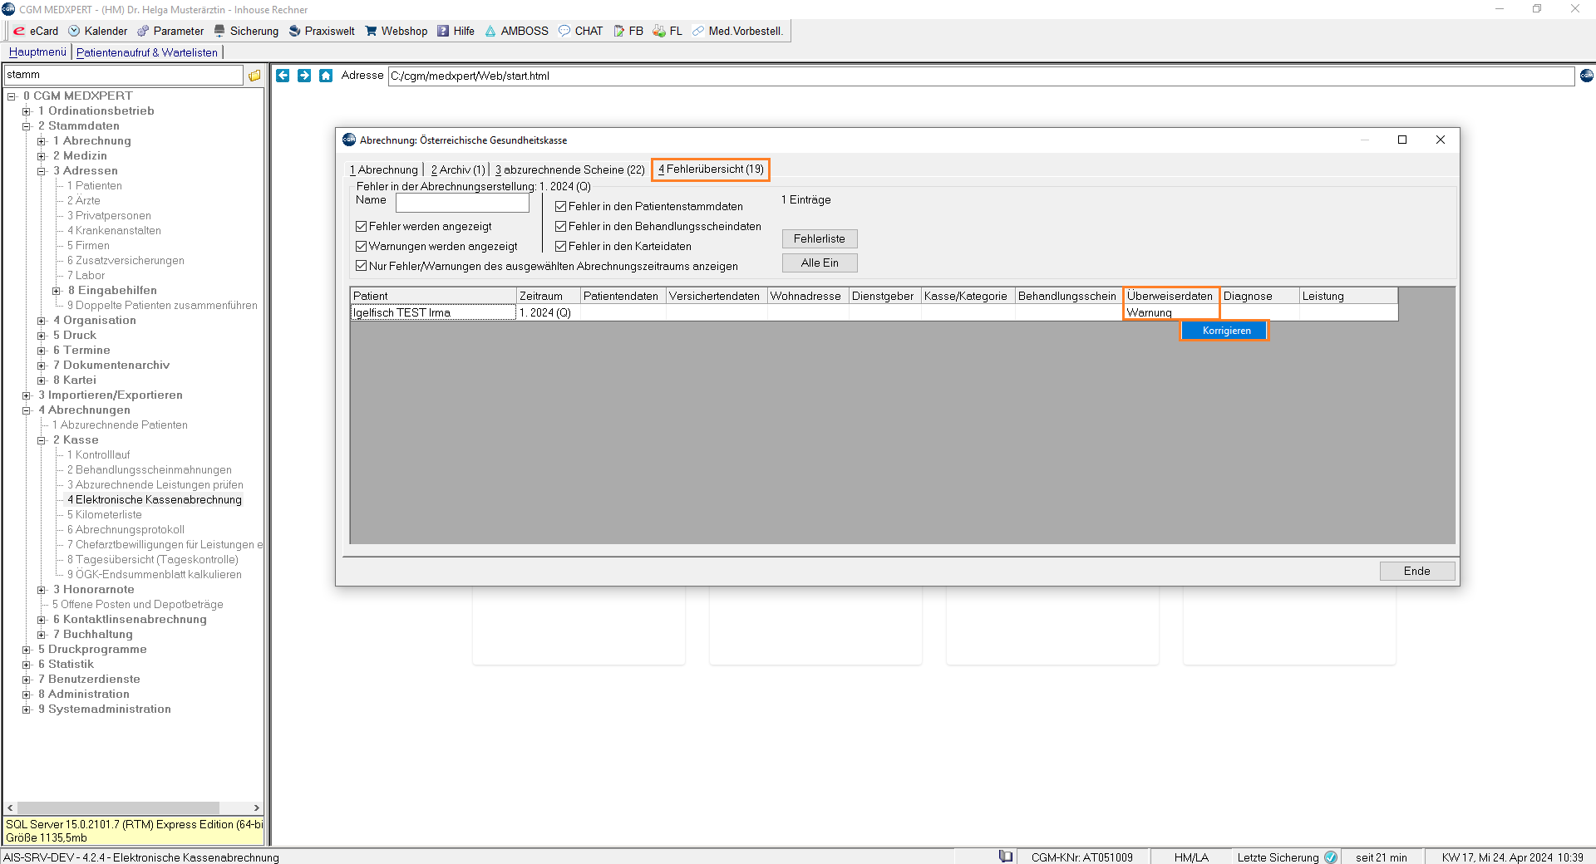Click the Warnung cell under Überweiserdaten
The width and height of the screenshot is (1596, 864).
1170,312
